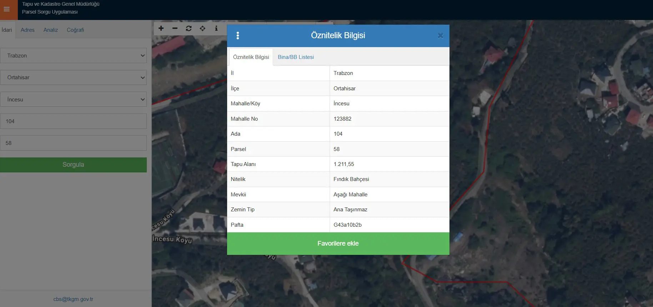The height and width of the screenshot is (307, 653).
Task: Select the Mahalle/Köy value İncesu in table
Action: click(x=342, y=104)
